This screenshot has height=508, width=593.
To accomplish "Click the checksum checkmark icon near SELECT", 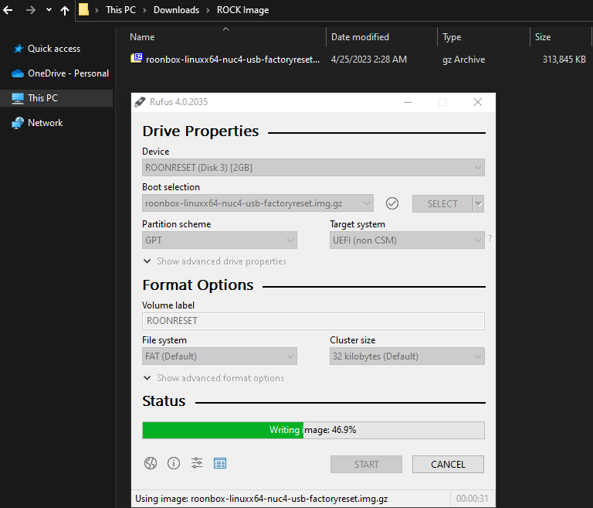I will [392, 203].
